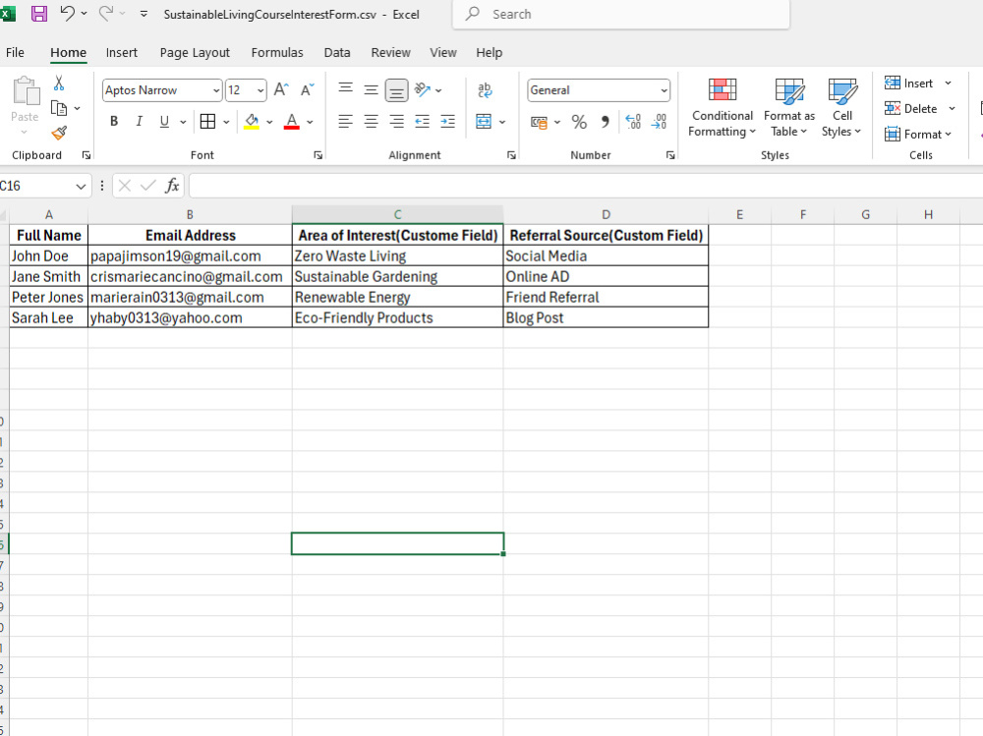Viewport: 983px width, 736px height.
Task: Switch to the Insert tab
Action: [x=122, y=53]
